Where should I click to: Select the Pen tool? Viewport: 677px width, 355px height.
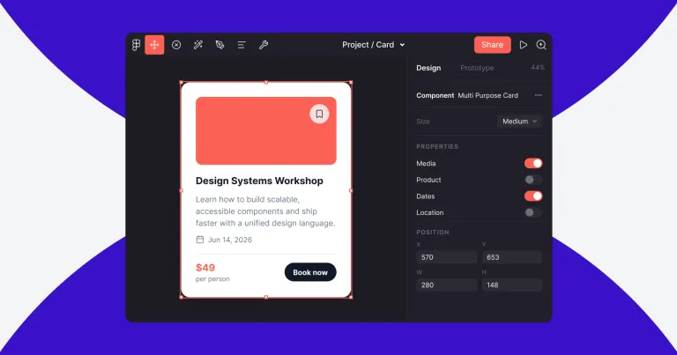219,45
